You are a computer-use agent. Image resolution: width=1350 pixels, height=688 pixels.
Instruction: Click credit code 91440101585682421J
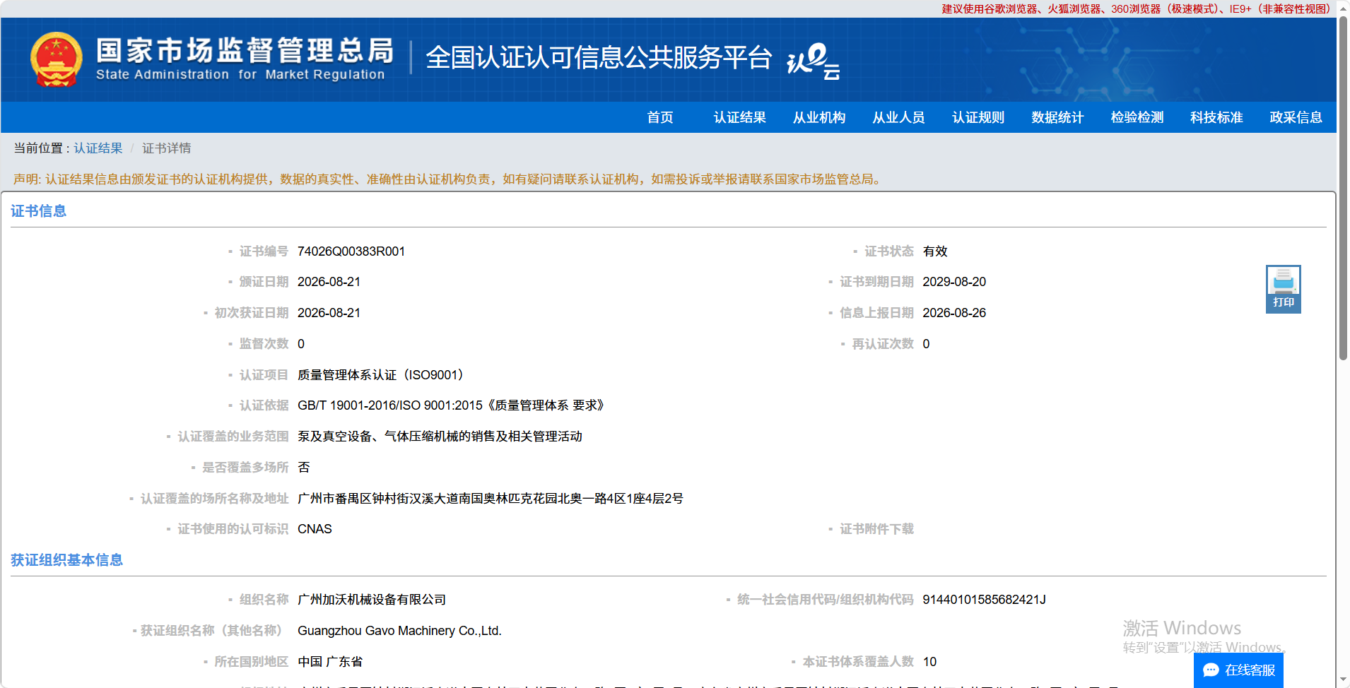984,600
